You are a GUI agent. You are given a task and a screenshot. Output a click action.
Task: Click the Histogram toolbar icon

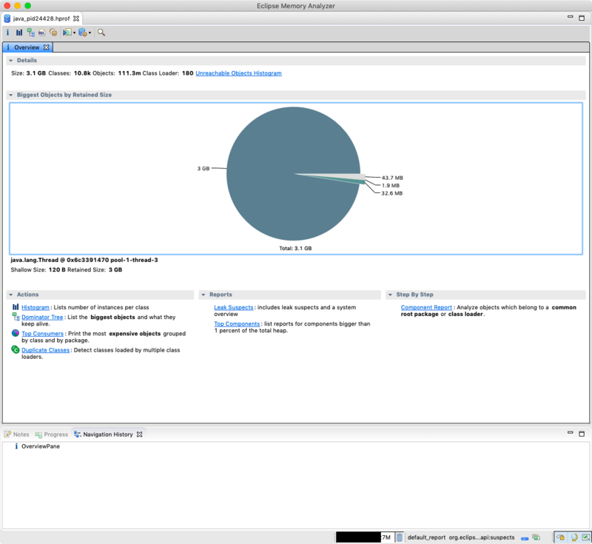pyautogui.click(x=19, y=33)
